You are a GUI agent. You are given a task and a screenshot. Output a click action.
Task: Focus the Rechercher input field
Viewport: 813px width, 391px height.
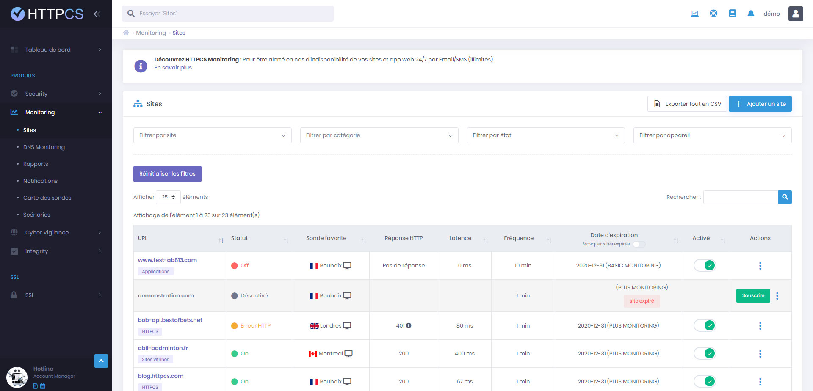point(741,197)
